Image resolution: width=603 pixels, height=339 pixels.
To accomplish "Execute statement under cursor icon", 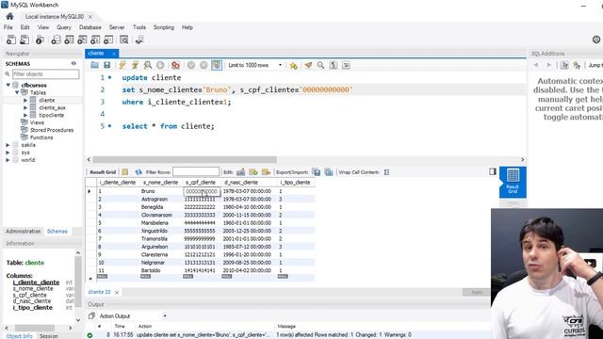I will pos(135,65).
